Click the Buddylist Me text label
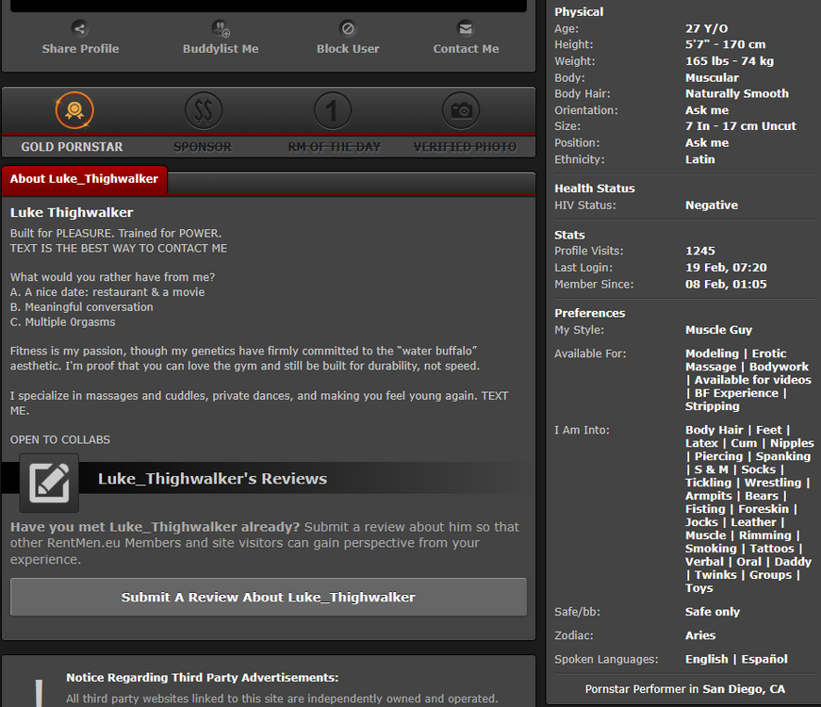 [221, 49]
